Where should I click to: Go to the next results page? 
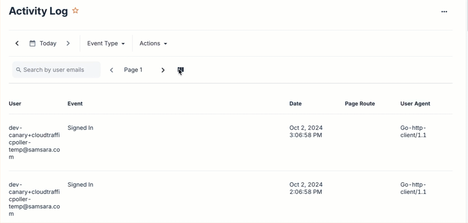(163, 70)
